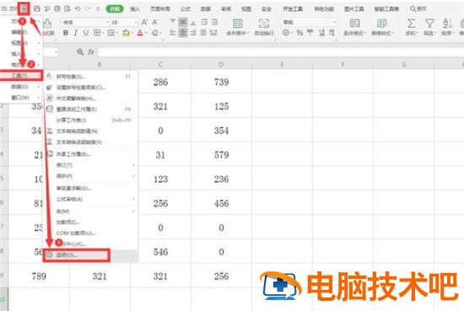
Task: Click the Table Style icon
Action: [x=381, y=24]
